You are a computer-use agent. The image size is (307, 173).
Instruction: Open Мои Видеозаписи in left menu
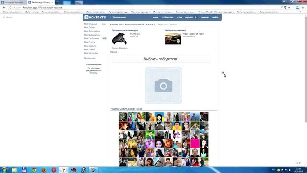tap(92, 35)
